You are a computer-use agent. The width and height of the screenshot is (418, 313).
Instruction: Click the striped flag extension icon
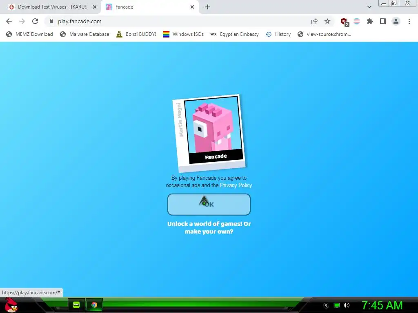357,21
